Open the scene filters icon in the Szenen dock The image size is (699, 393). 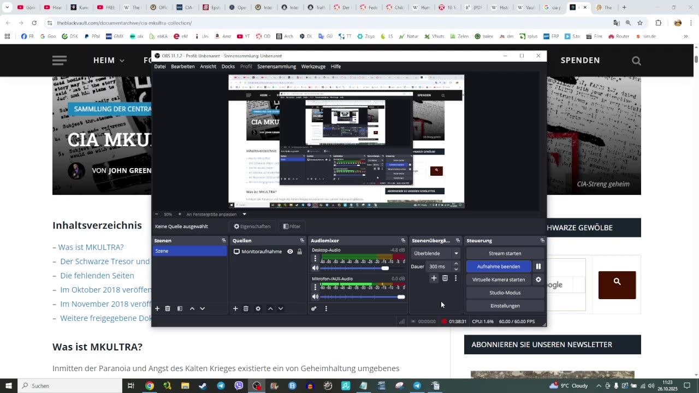[180, 308]
